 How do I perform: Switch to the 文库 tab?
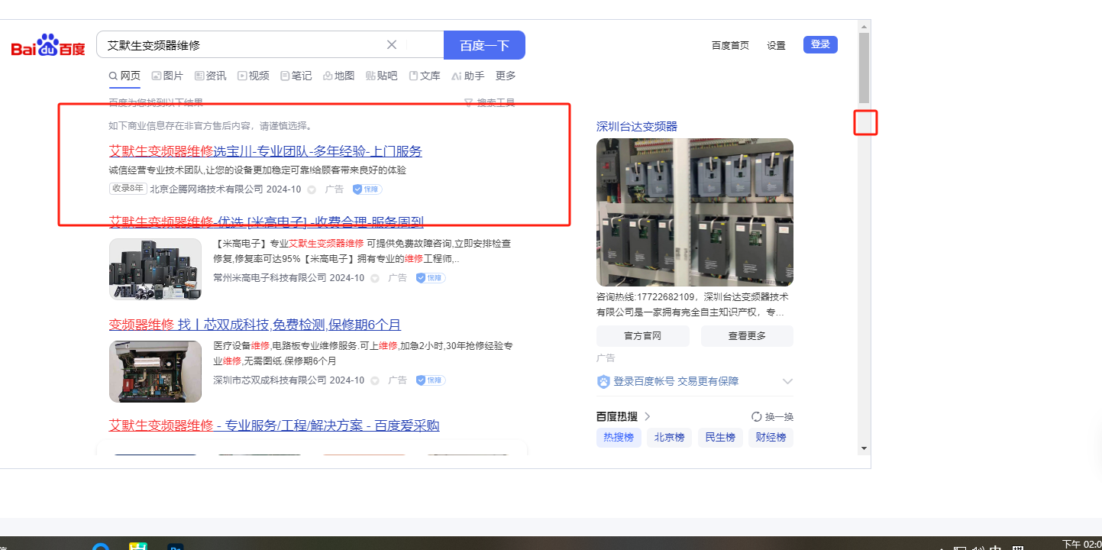tap(425, 76)
